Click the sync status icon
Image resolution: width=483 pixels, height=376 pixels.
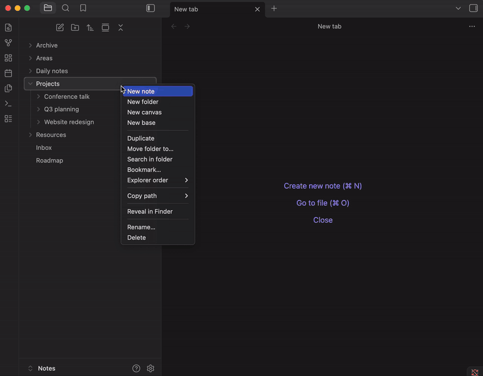(474, 372)
